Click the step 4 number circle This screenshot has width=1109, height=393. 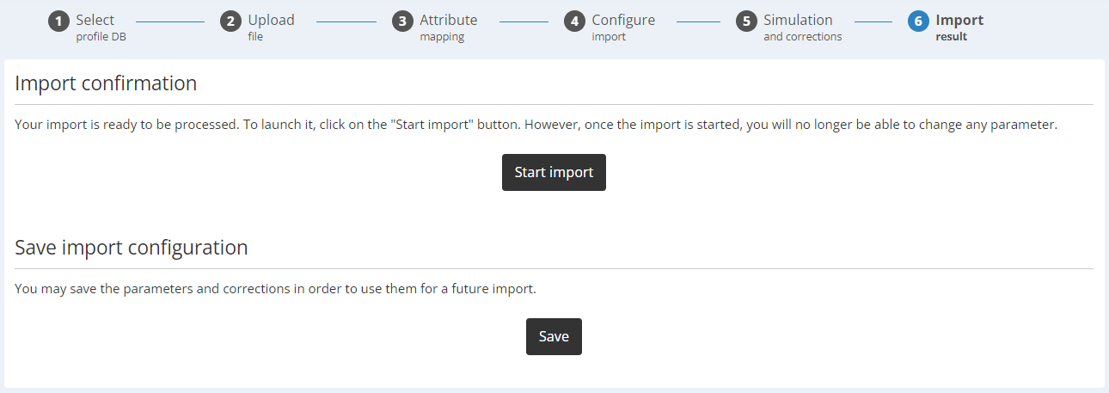574,21
